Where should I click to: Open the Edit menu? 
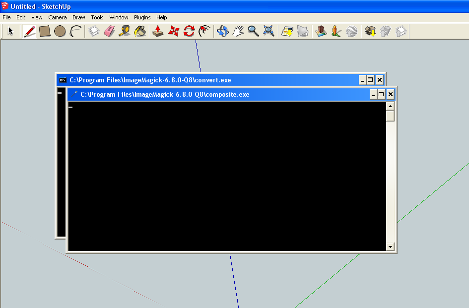click(x=21, y=17)
